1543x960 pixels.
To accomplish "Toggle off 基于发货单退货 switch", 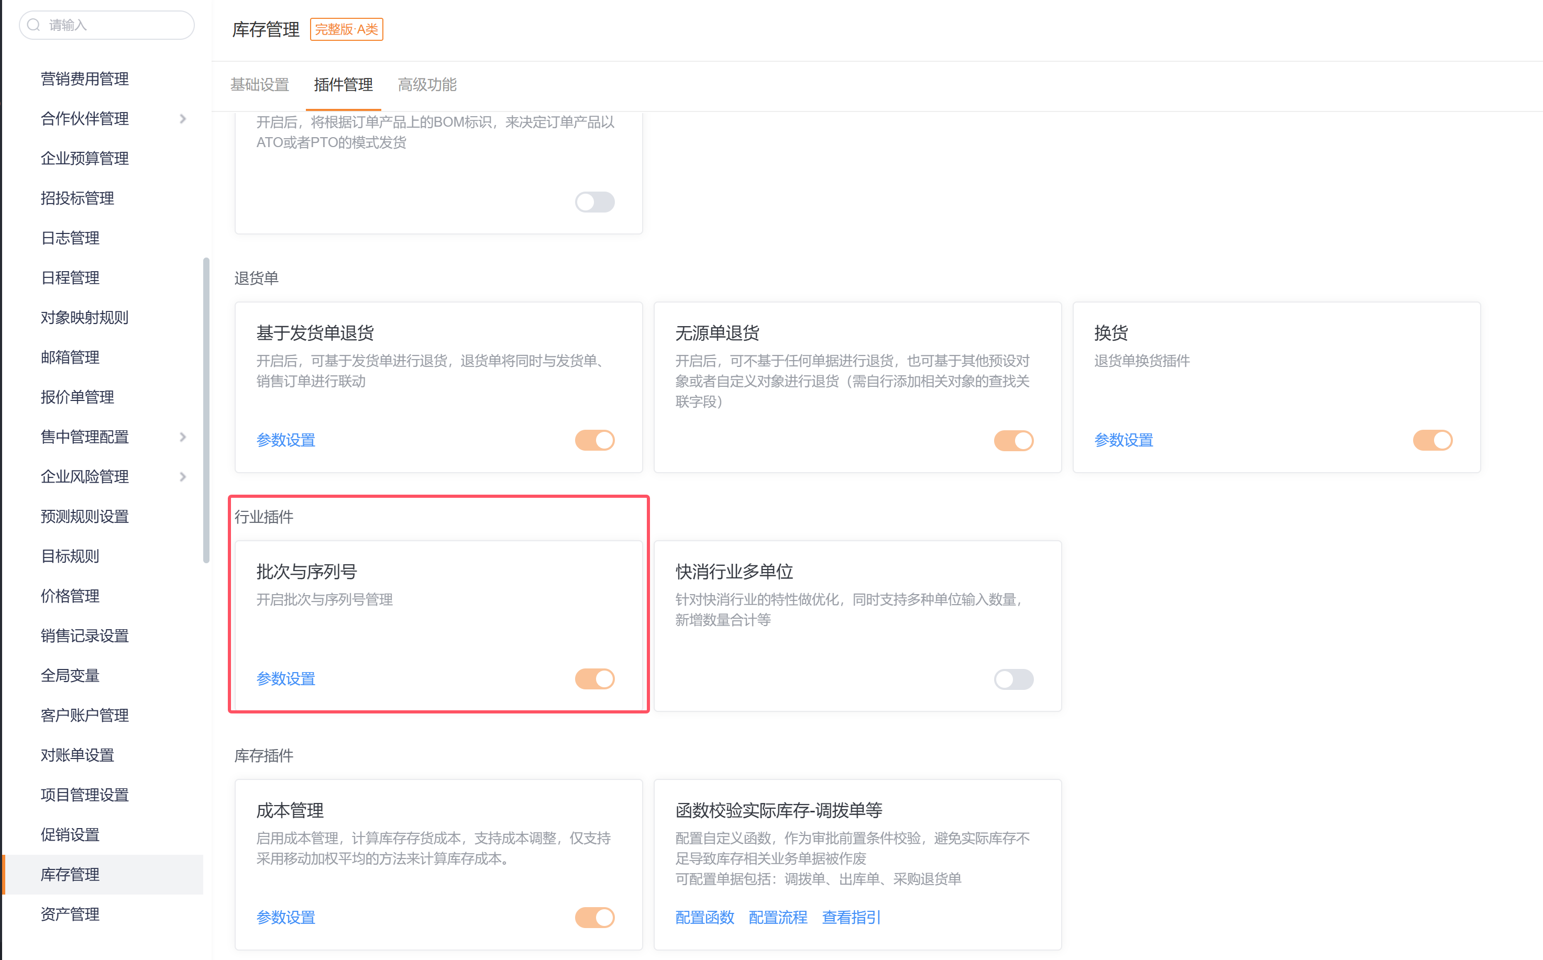I will coord(594,440).
